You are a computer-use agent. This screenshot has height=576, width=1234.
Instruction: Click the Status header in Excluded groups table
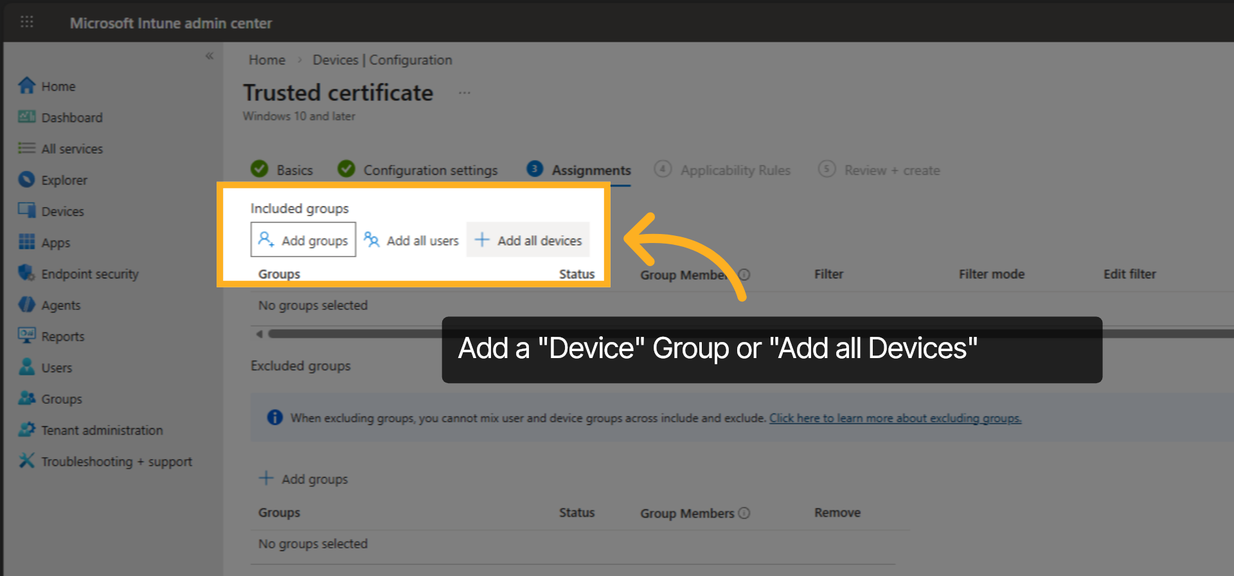577,512
